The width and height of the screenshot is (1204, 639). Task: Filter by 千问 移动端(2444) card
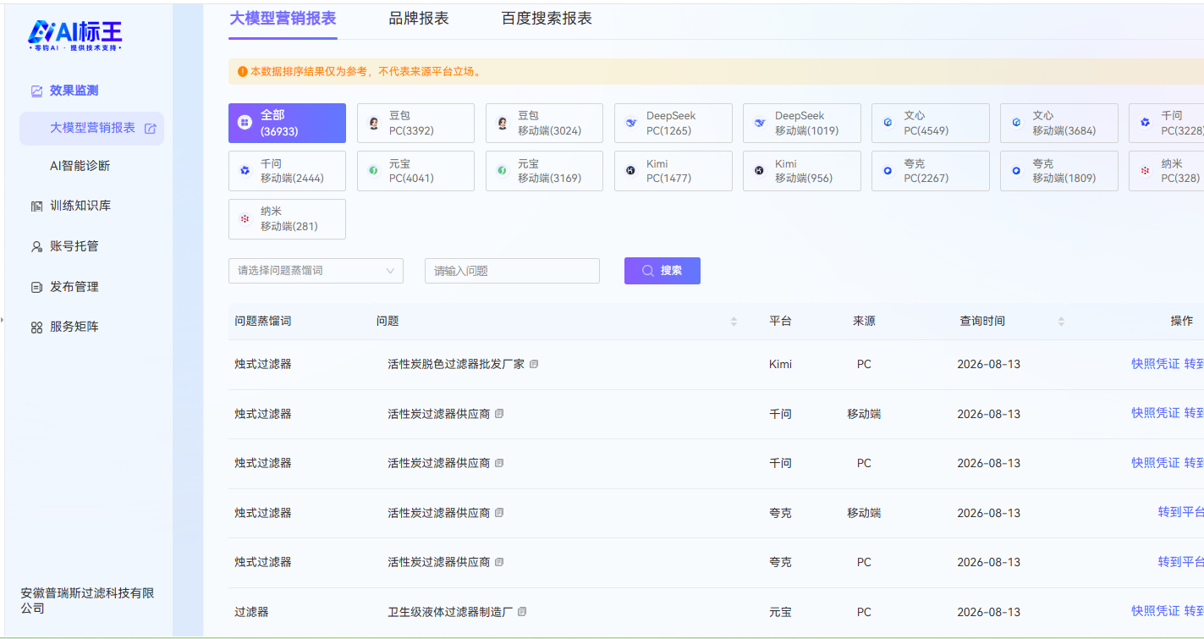287,171
